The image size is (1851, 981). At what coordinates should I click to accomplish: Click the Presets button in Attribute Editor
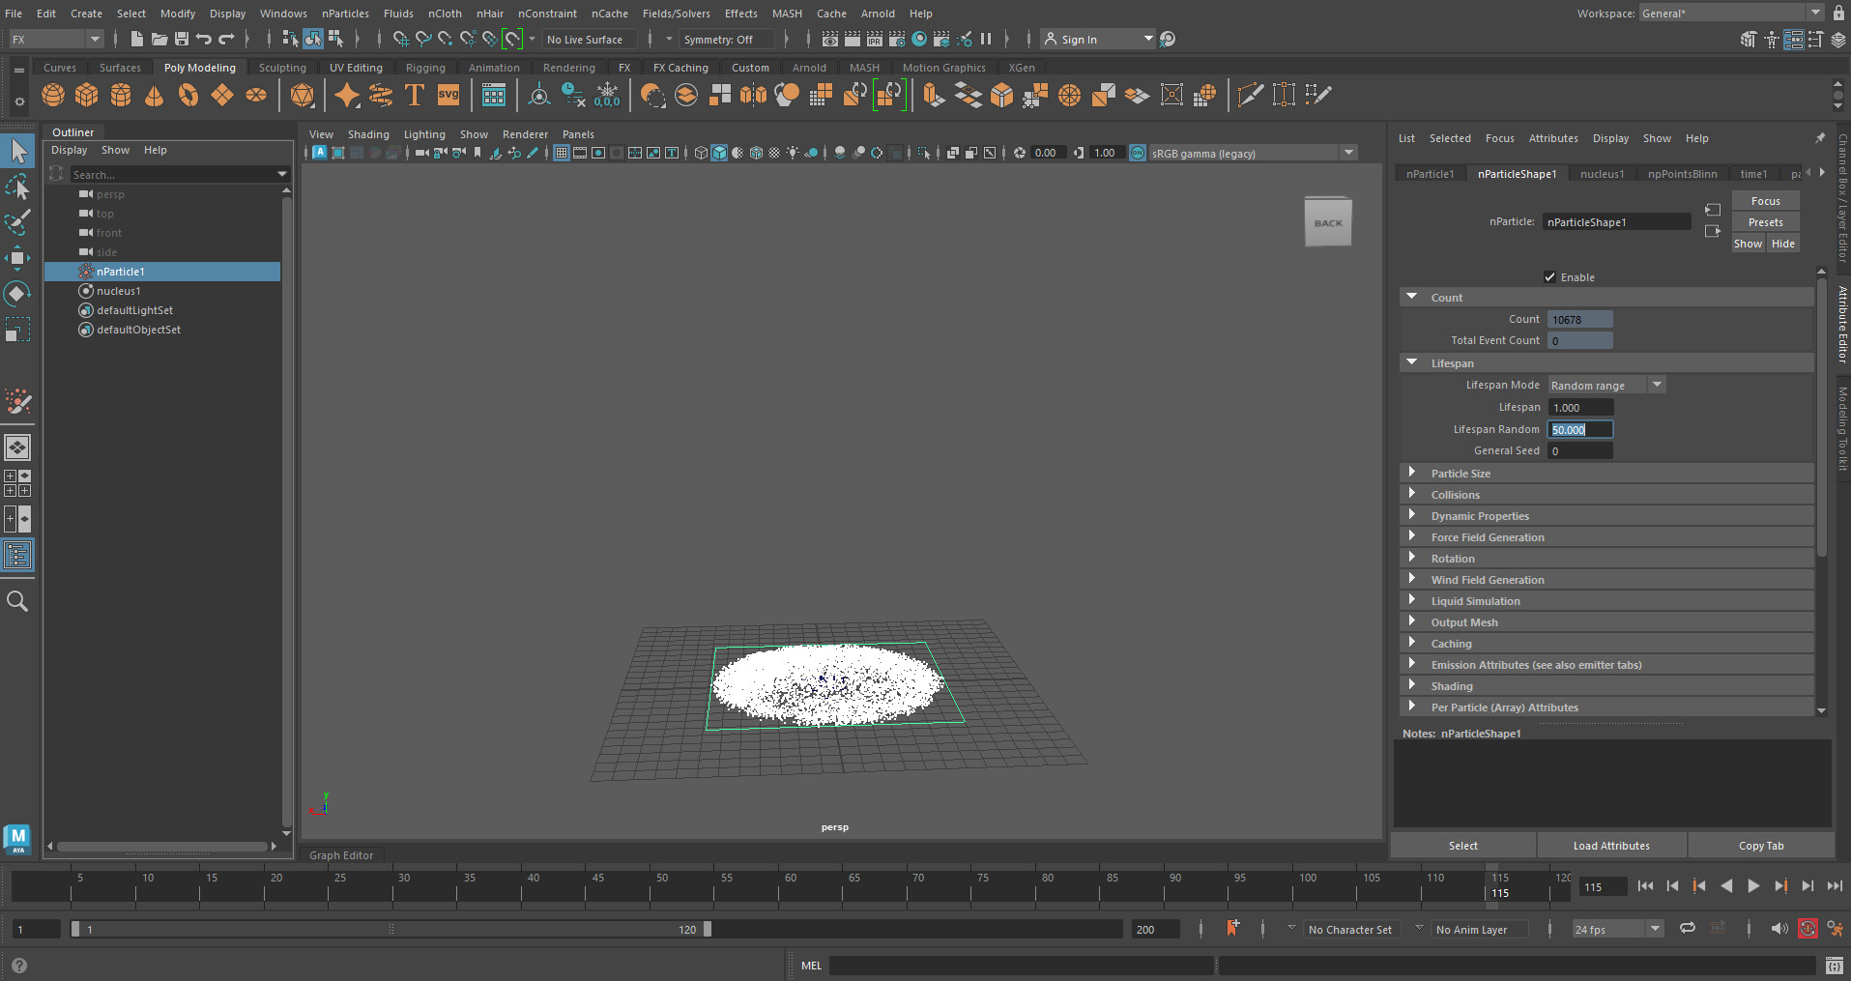click(1765, 221)
